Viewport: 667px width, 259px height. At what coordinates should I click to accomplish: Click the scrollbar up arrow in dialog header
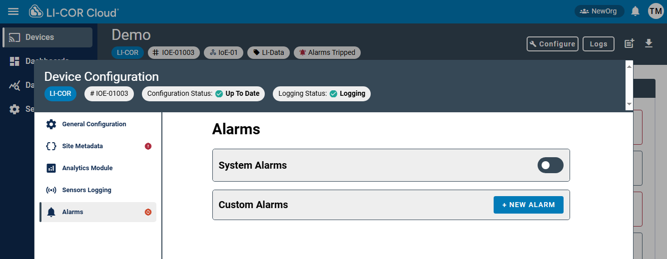tap(629, 66)
